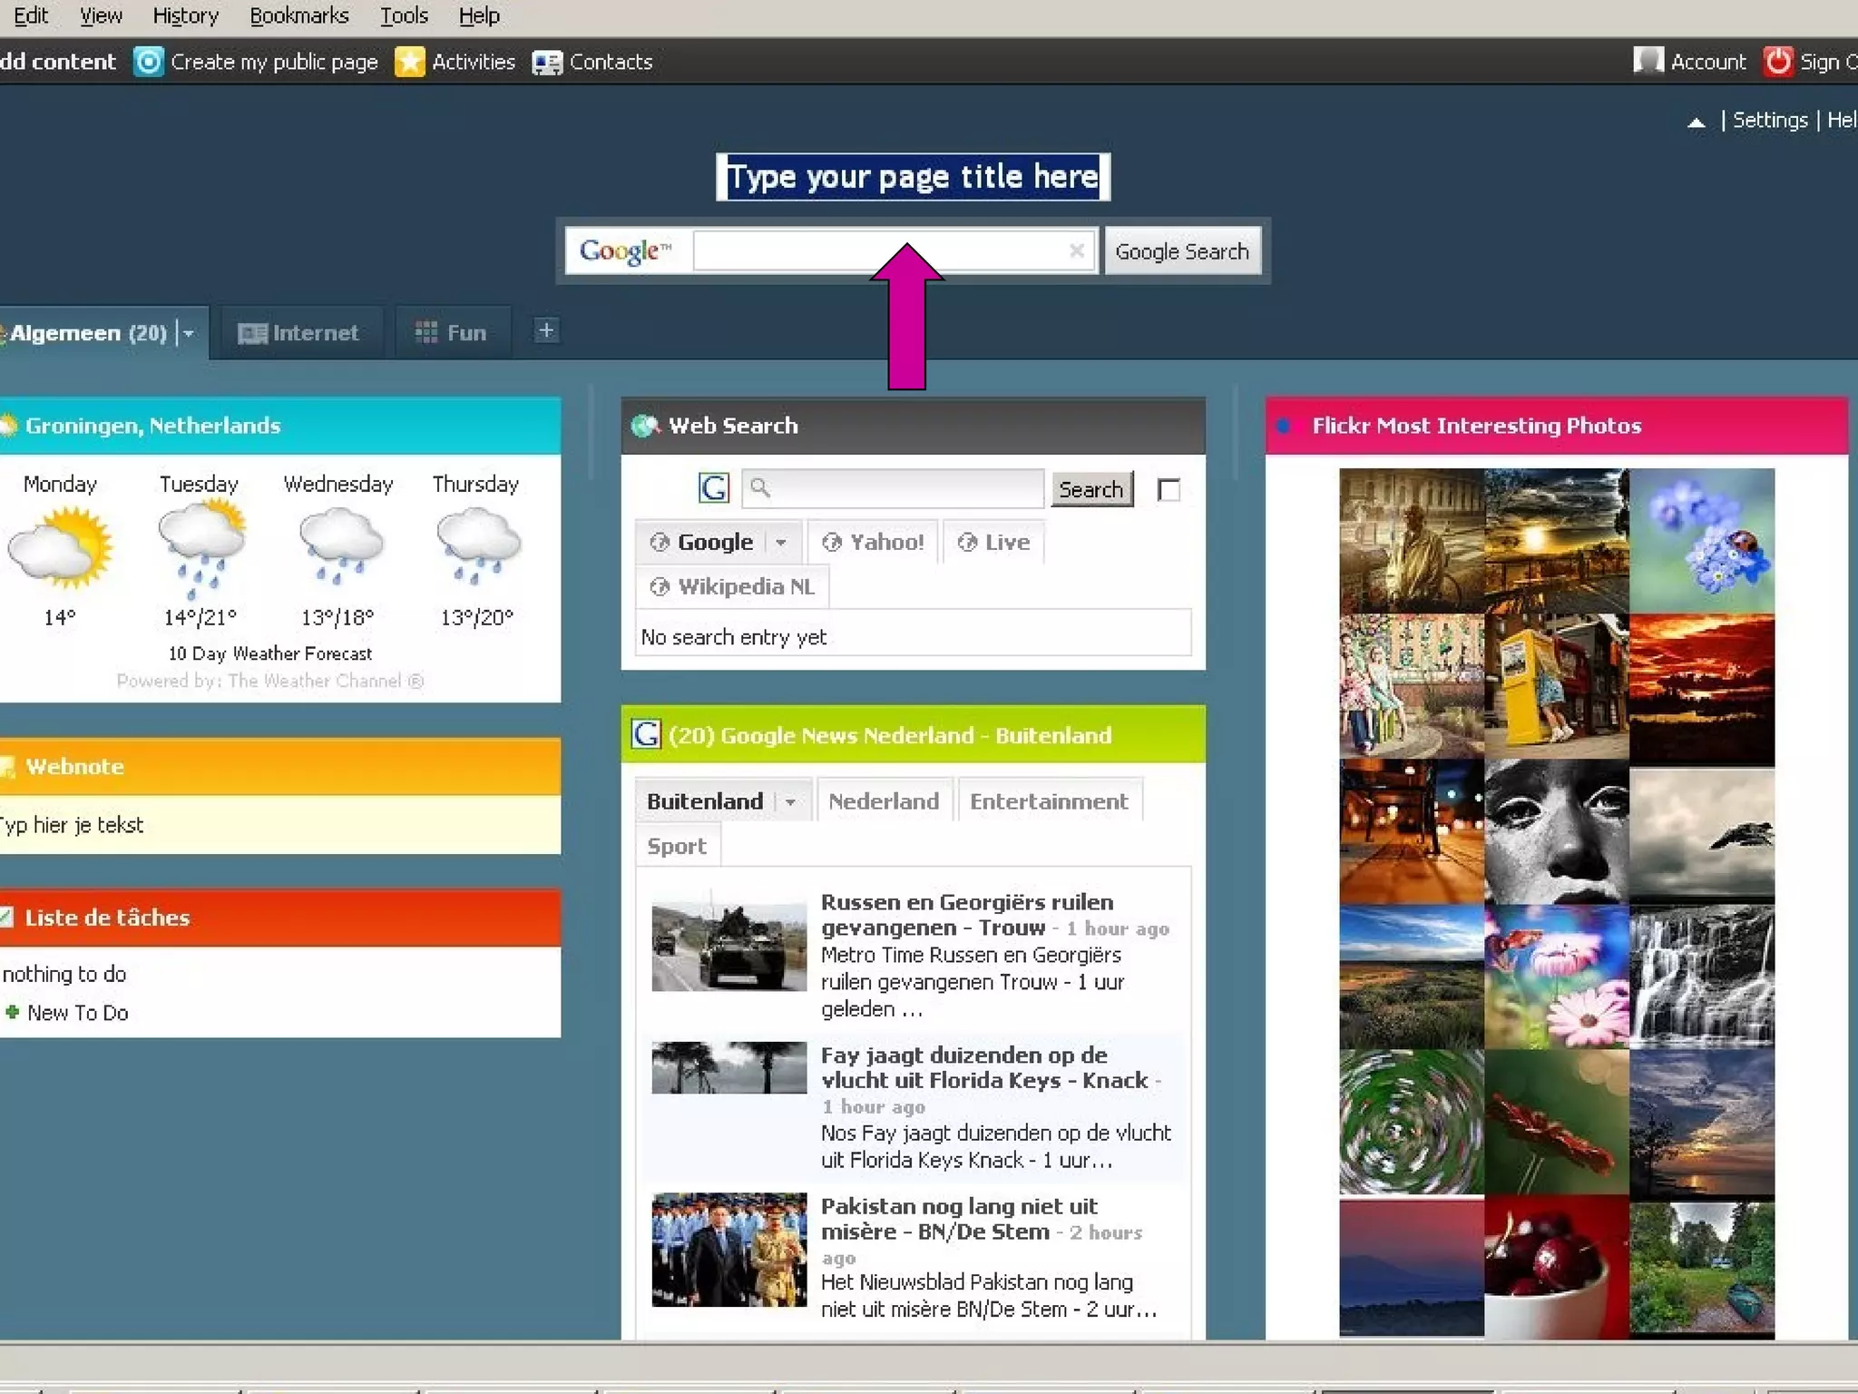The width and height of the screenshot is (1858, 1394).
Task: Click the Create my public page icon
Action: (149, 62)
